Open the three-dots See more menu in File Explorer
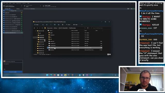This screenshot has width=165, height=93. click(x=82, y=25)
